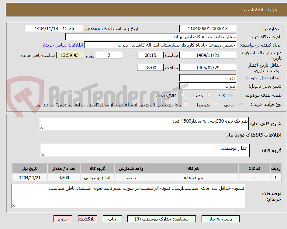Image resolution: width=287 pixels, height=229 pixels.
Task: Click the گروه کالا text area غذا و نوشیدنی
Action: coord(145,151)
